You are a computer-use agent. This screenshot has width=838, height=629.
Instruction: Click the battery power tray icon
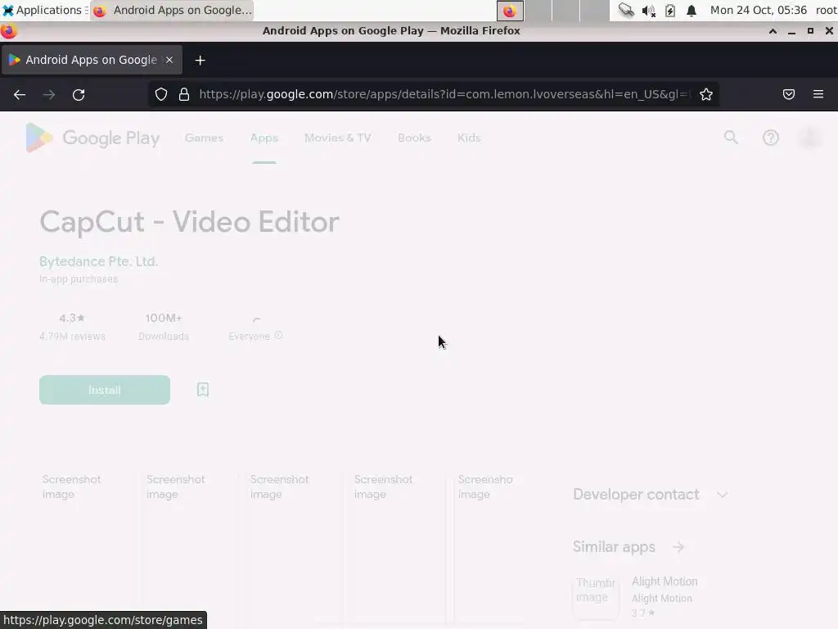[x=670, y=11]
